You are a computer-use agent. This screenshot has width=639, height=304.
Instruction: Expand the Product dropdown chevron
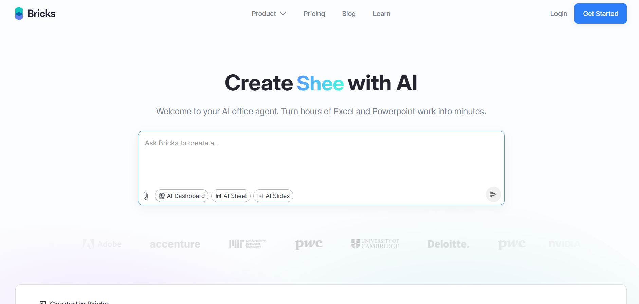pos(283,14)
